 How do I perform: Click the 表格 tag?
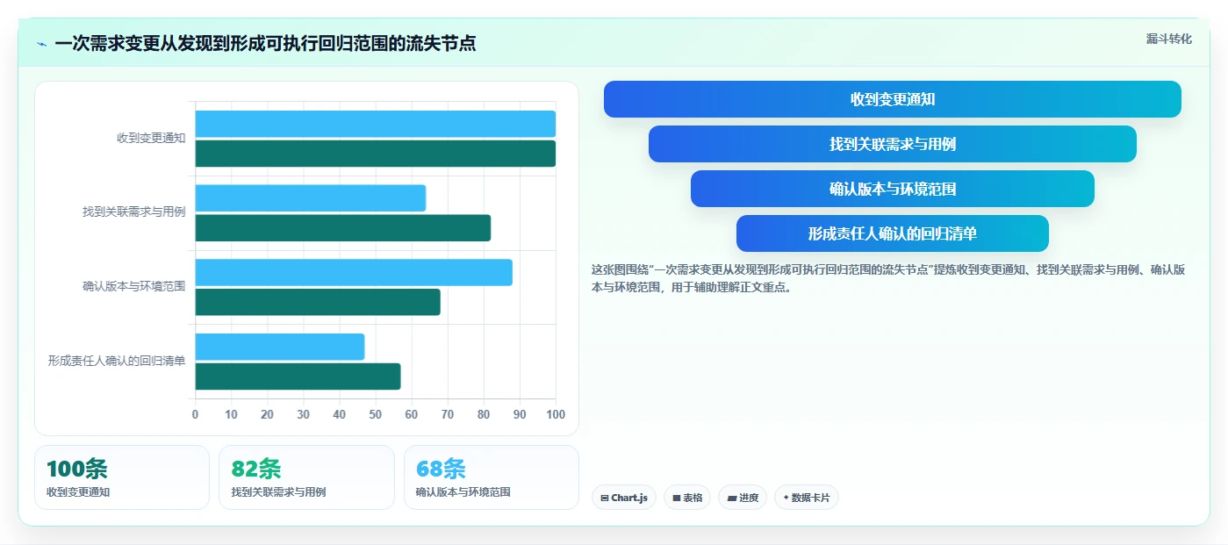pyautogui.click(x=686, y=498)
